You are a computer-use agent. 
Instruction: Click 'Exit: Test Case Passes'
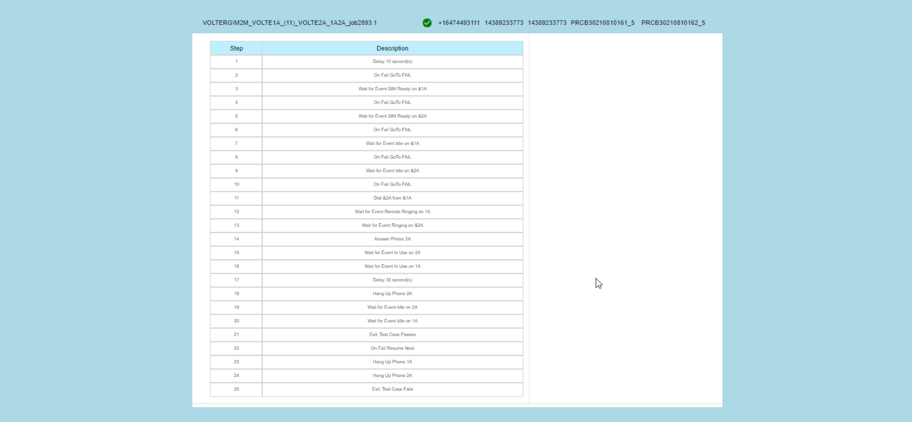[x=392, y=335]
